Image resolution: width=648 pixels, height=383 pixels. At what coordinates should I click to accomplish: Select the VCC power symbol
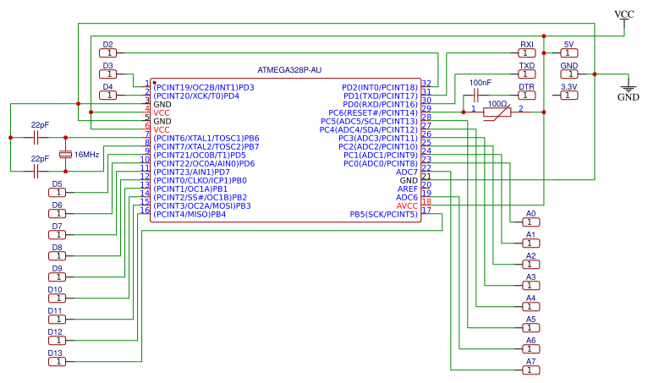(x=624, y=20)
